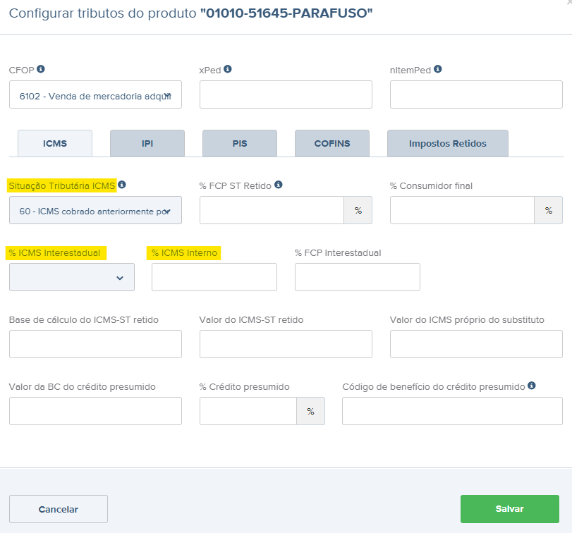Screen dimensions: 572x533
Task: Switch to the IPI tab
Action: tap(147, 143)
